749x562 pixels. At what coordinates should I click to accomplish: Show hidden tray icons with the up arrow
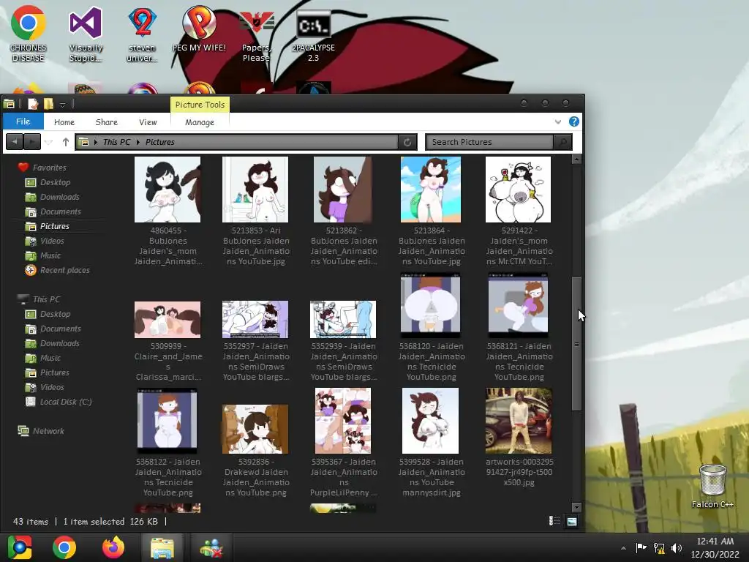pyautogui.click(x=623, y=548)
